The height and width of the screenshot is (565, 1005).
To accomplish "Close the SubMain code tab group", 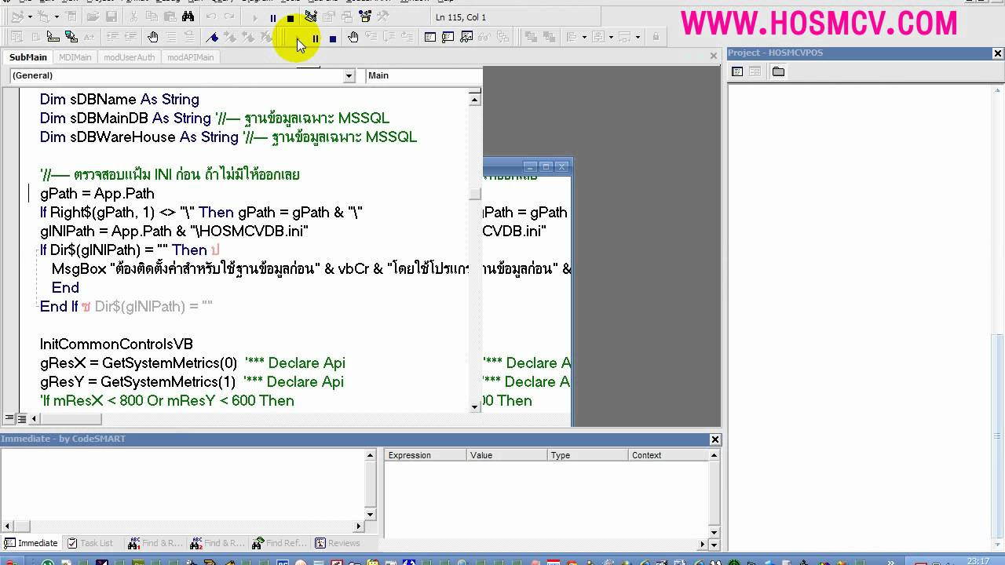I will coord(714,56).
